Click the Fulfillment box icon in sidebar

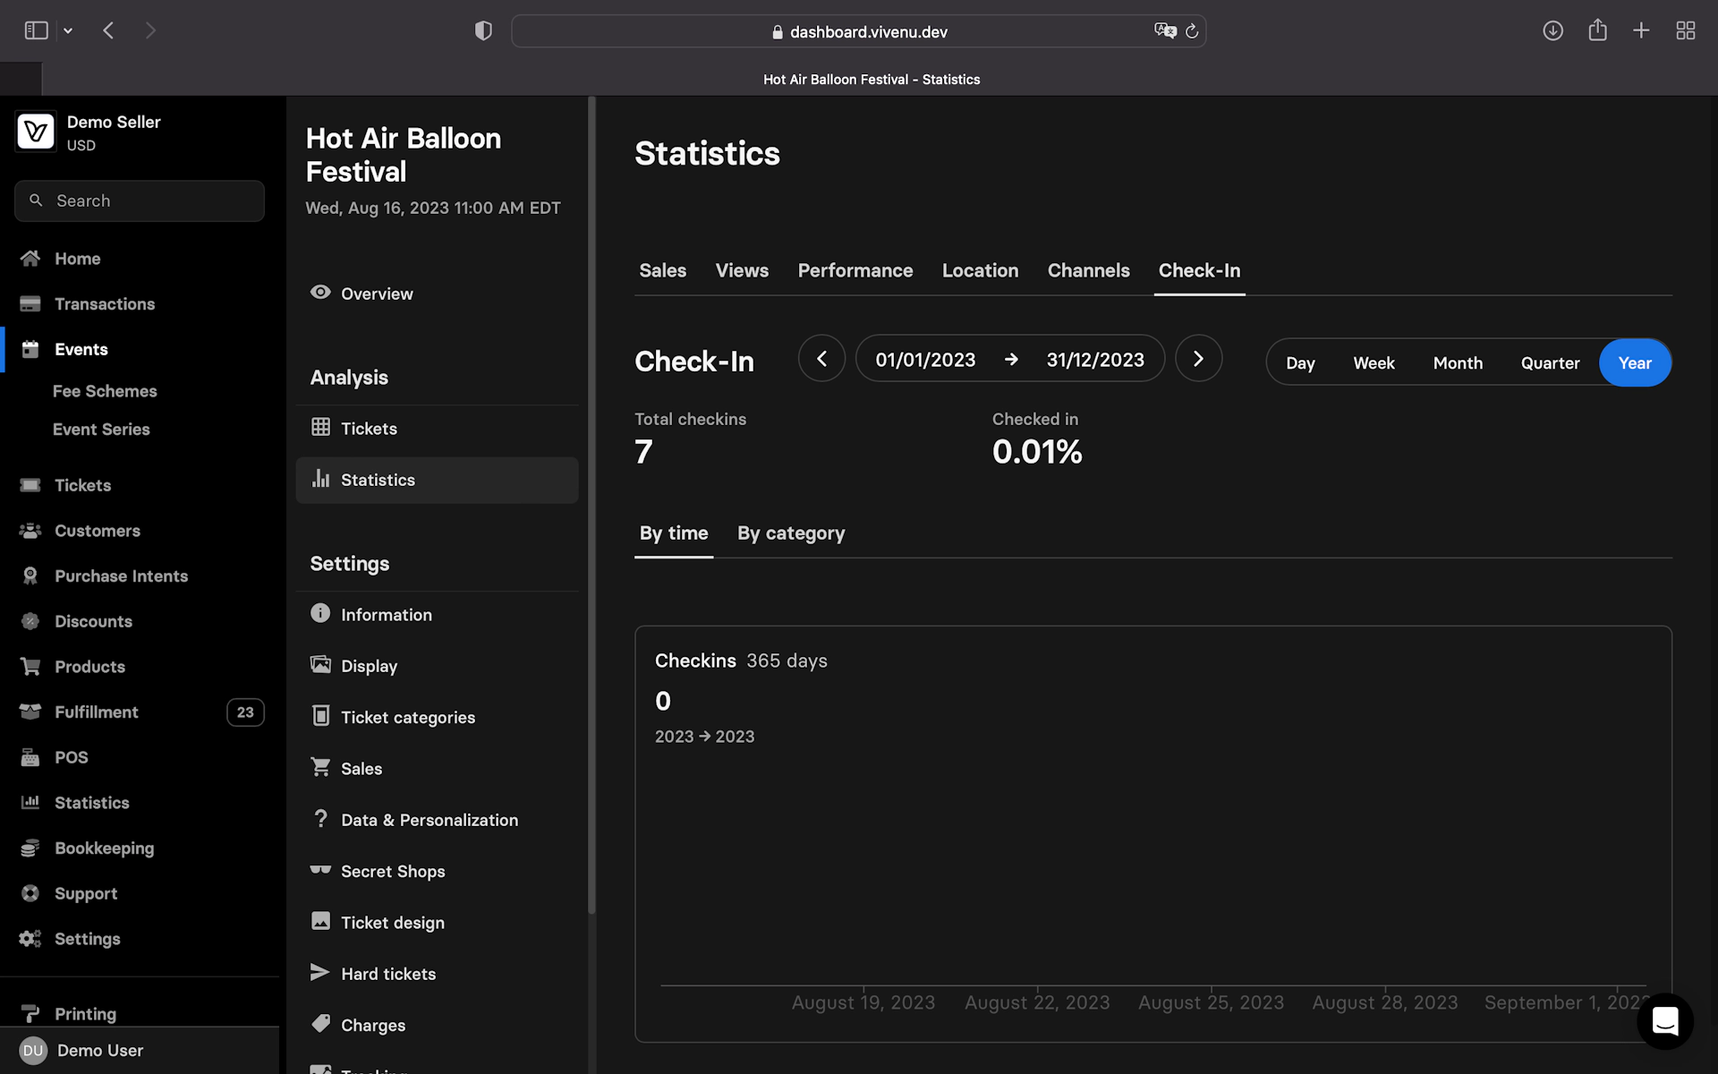30,712
